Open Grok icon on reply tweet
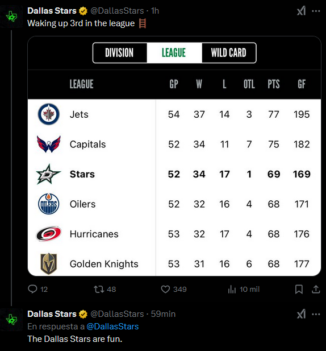Viewport: 326px width, 351px height. [x=301, y=314]
